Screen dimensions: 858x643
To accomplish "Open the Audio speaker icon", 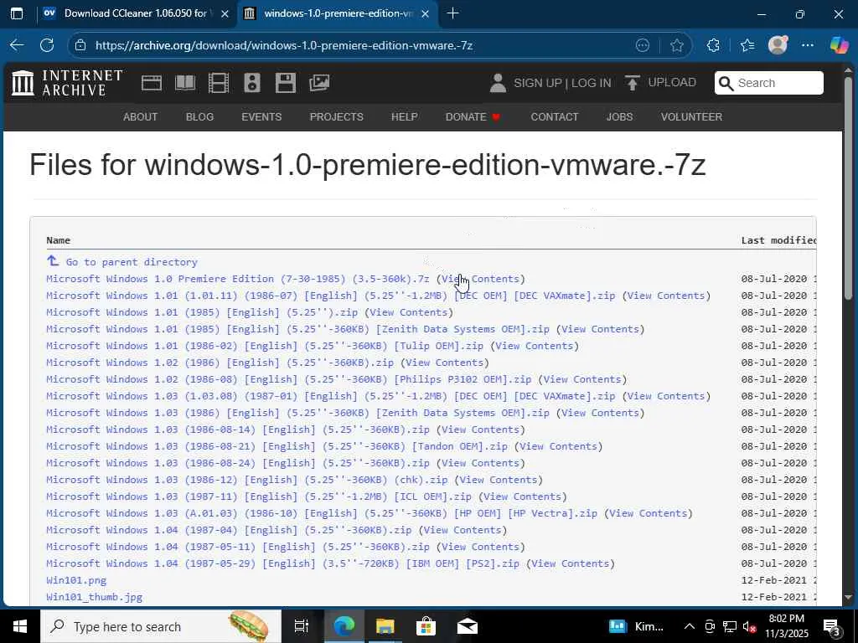I will pyautogui.click(x=251, y=83).
